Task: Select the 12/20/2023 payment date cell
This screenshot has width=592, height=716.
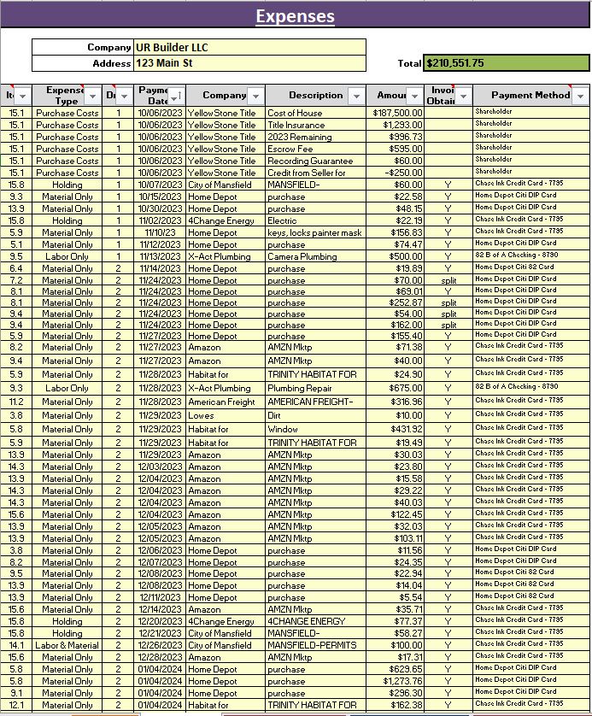Action: (160, 621)
